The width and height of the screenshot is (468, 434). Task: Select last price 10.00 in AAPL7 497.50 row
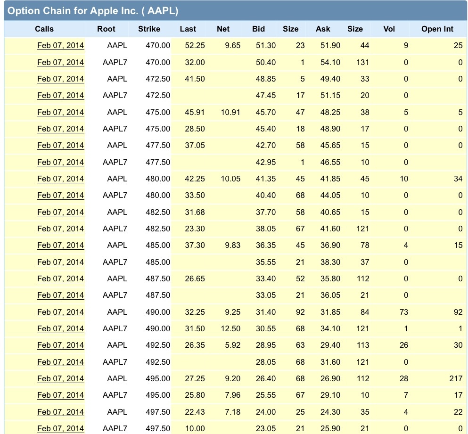[195, 429]
